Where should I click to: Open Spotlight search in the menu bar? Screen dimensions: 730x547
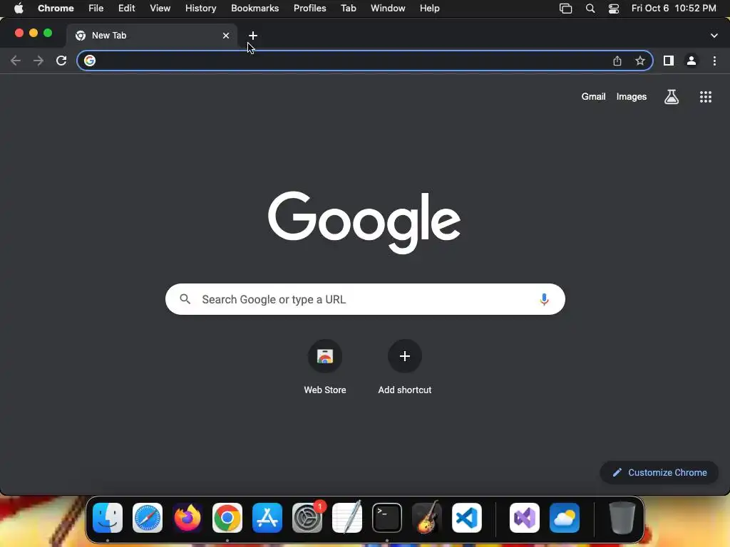coord(590,8)
